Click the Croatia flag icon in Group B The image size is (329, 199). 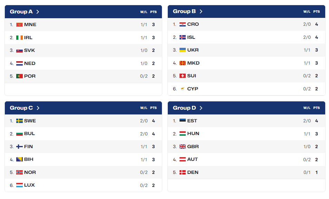coord(183,24)
